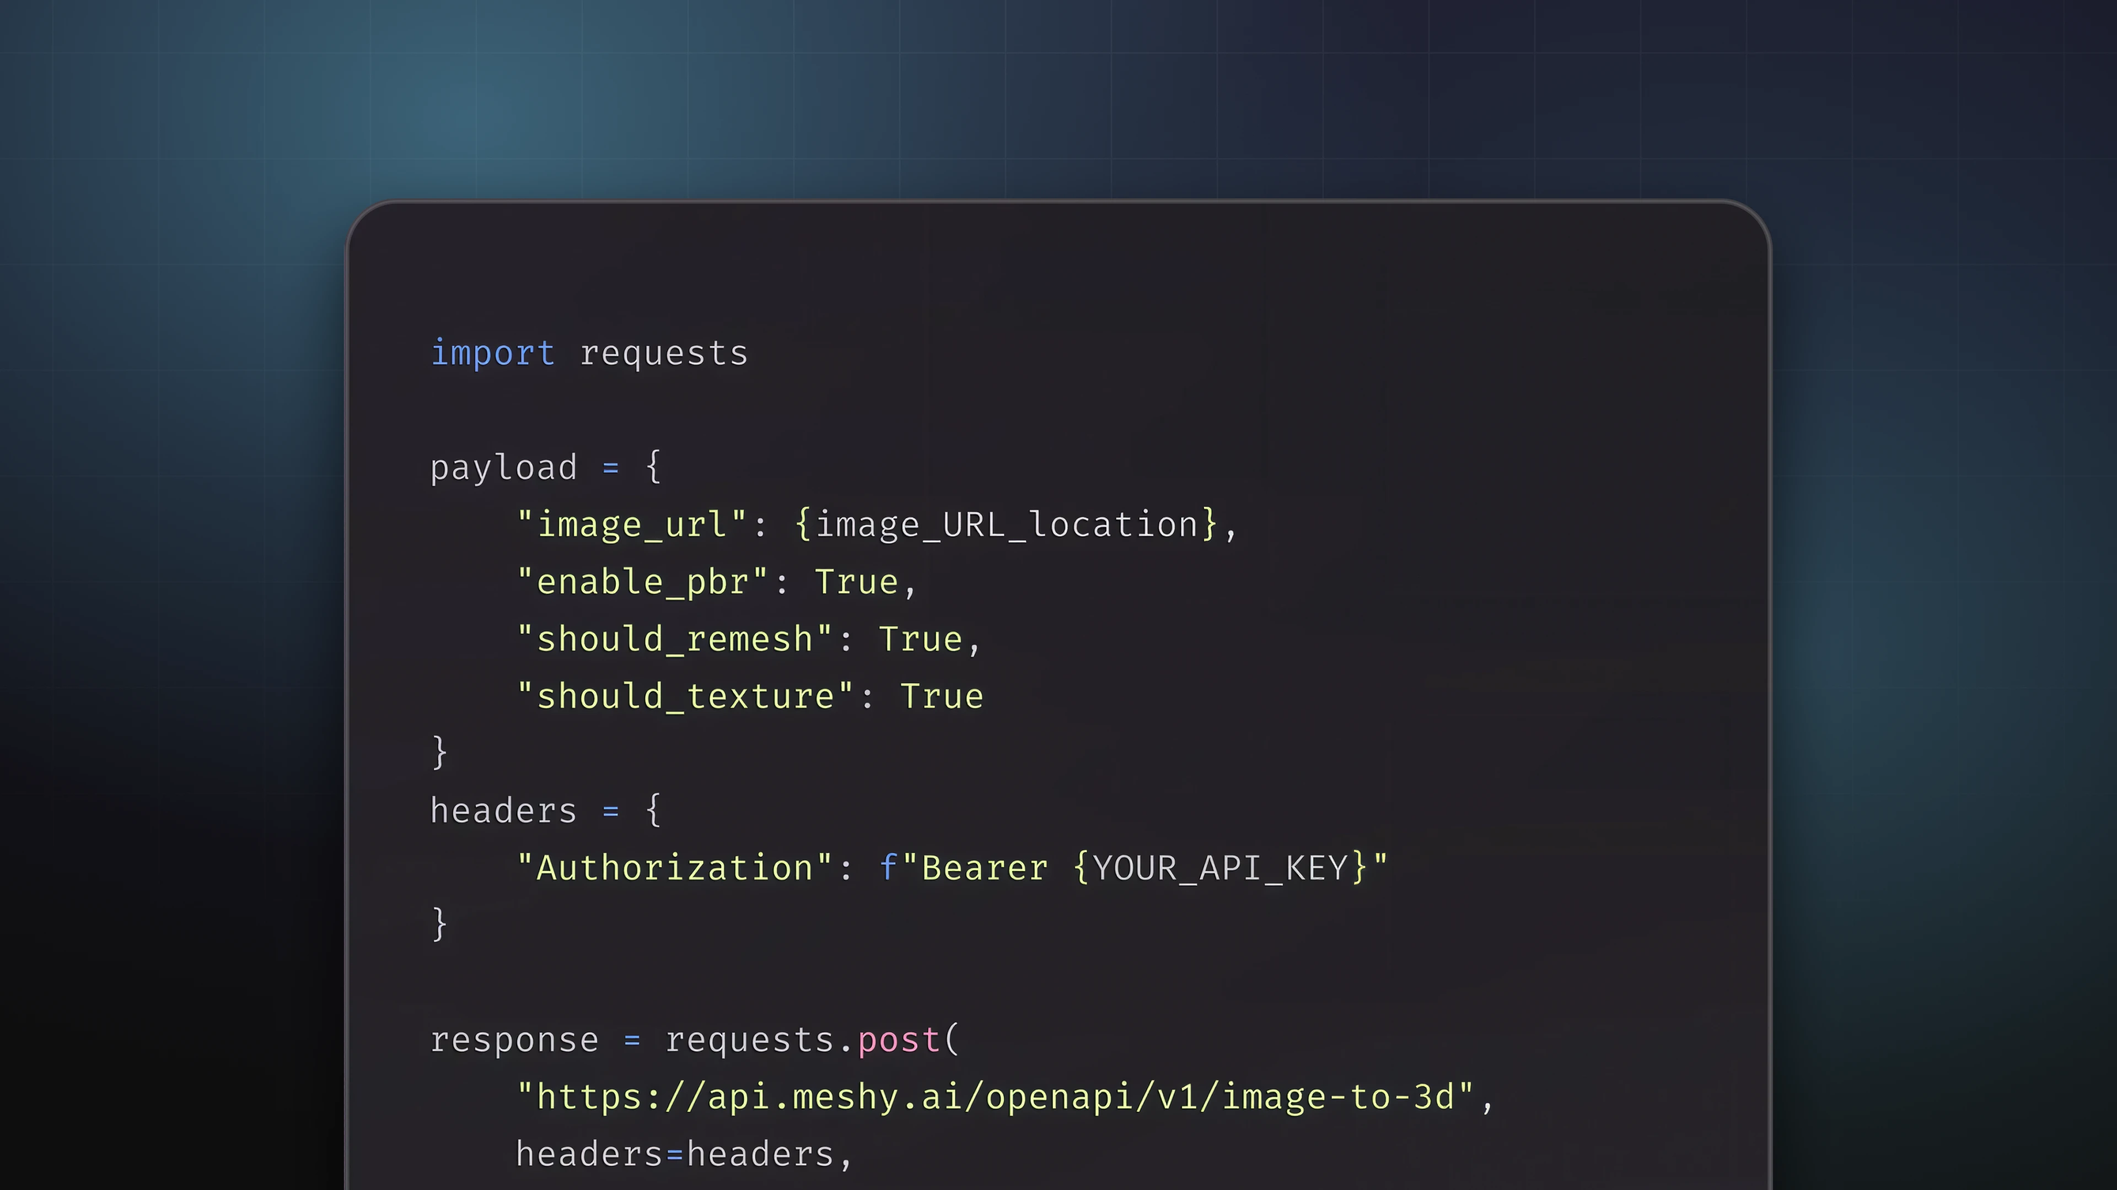The image size is (2117, 1190).
Task: Click the 'payload' variable name
Action: [504, 468]
